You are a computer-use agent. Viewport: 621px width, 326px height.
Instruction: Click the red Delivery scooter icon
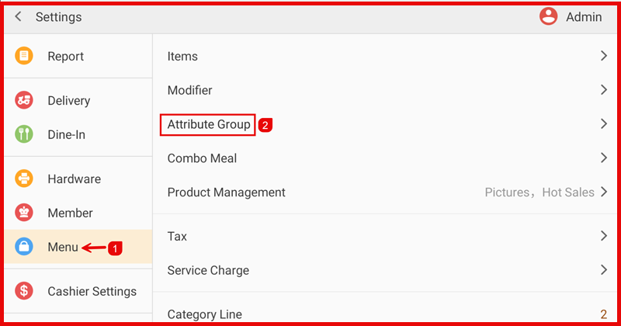tap(25, 101)
